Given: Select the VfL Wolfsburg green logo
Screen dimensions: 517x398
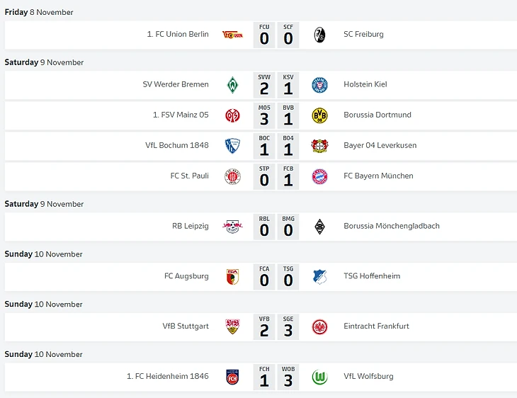Looking at the screenshot, I should pyautogui.click(x=319, y=377).
